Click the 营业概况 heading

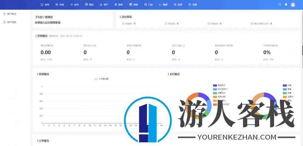[43, 74]
